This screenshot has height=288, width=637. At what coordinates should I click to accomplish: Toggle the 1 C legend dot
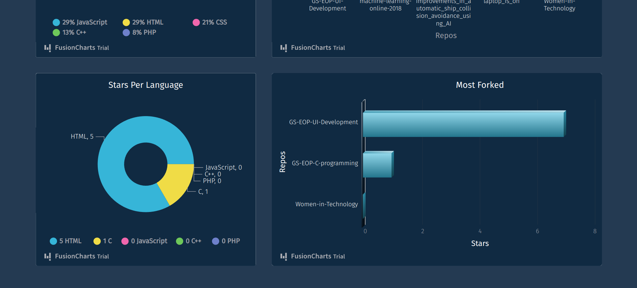click(x=97, y=241)
